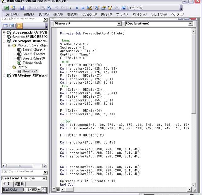Collapse the Microsoft Excel Objects folder
Viewport: 202px width, 195px height.
(x=9, y=45)
